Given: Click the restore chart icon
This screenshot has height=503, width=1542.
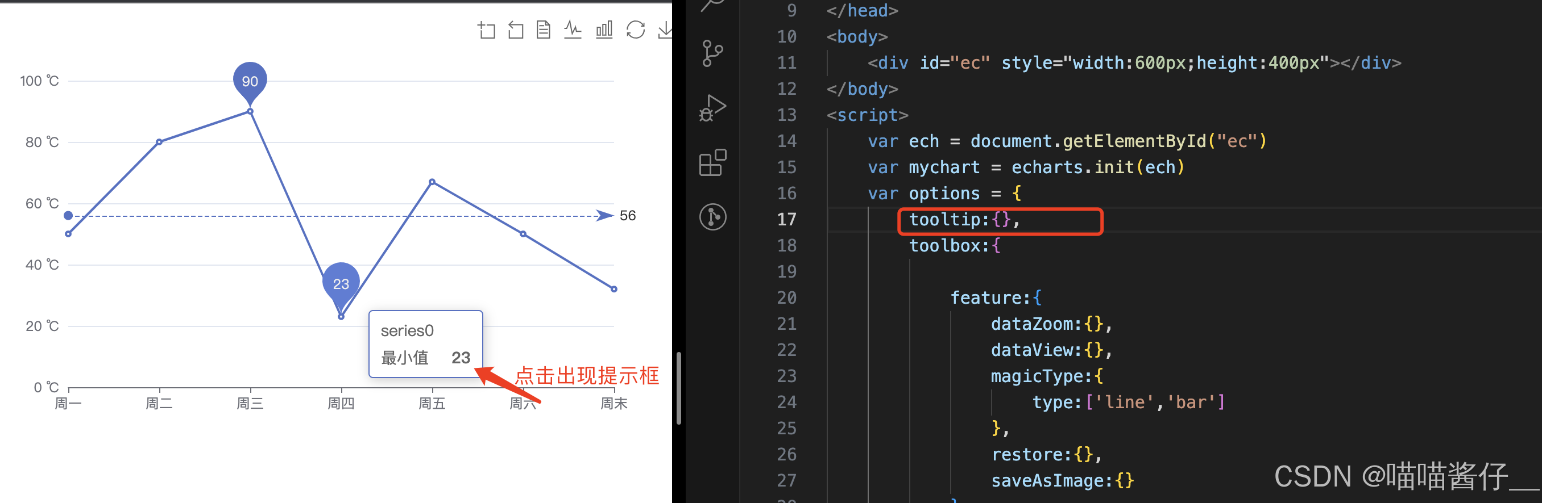Looking at the screenshot, I should click(636, 30).
